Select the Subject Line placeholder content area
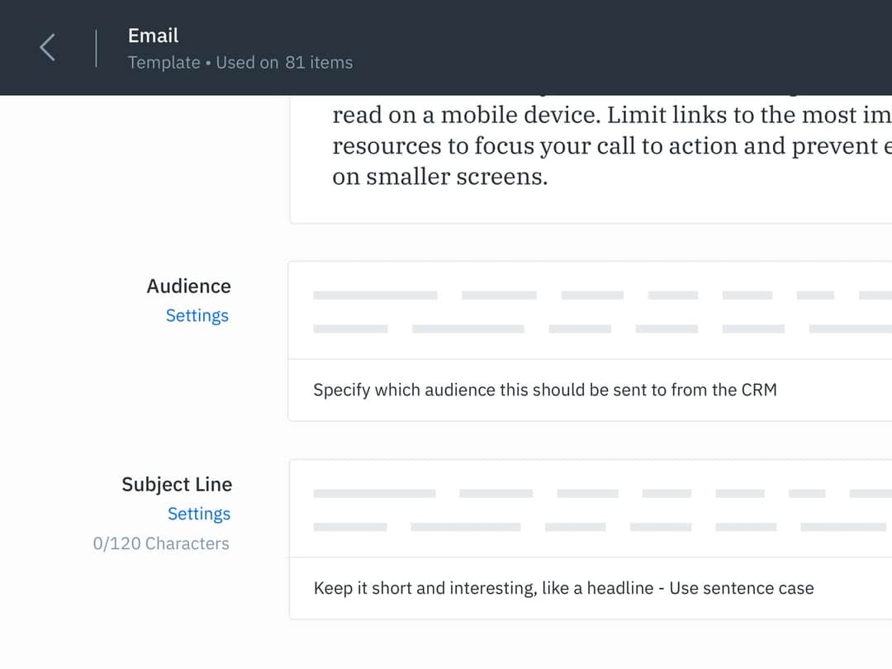Screen dimensions: 892x669 [x=578, y=508]
